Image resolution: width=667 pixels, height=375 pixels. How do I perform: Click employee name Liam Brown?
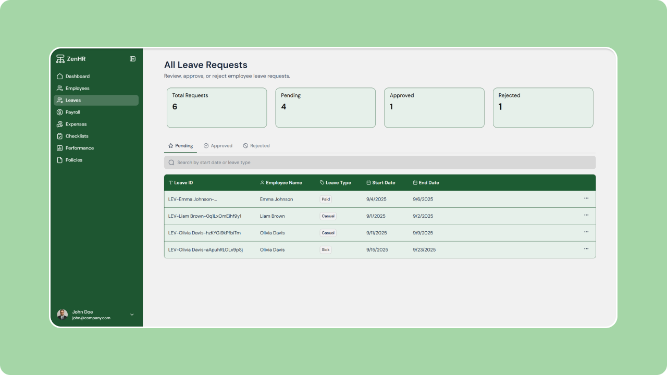pyautogui.click(x=273, y=216)
